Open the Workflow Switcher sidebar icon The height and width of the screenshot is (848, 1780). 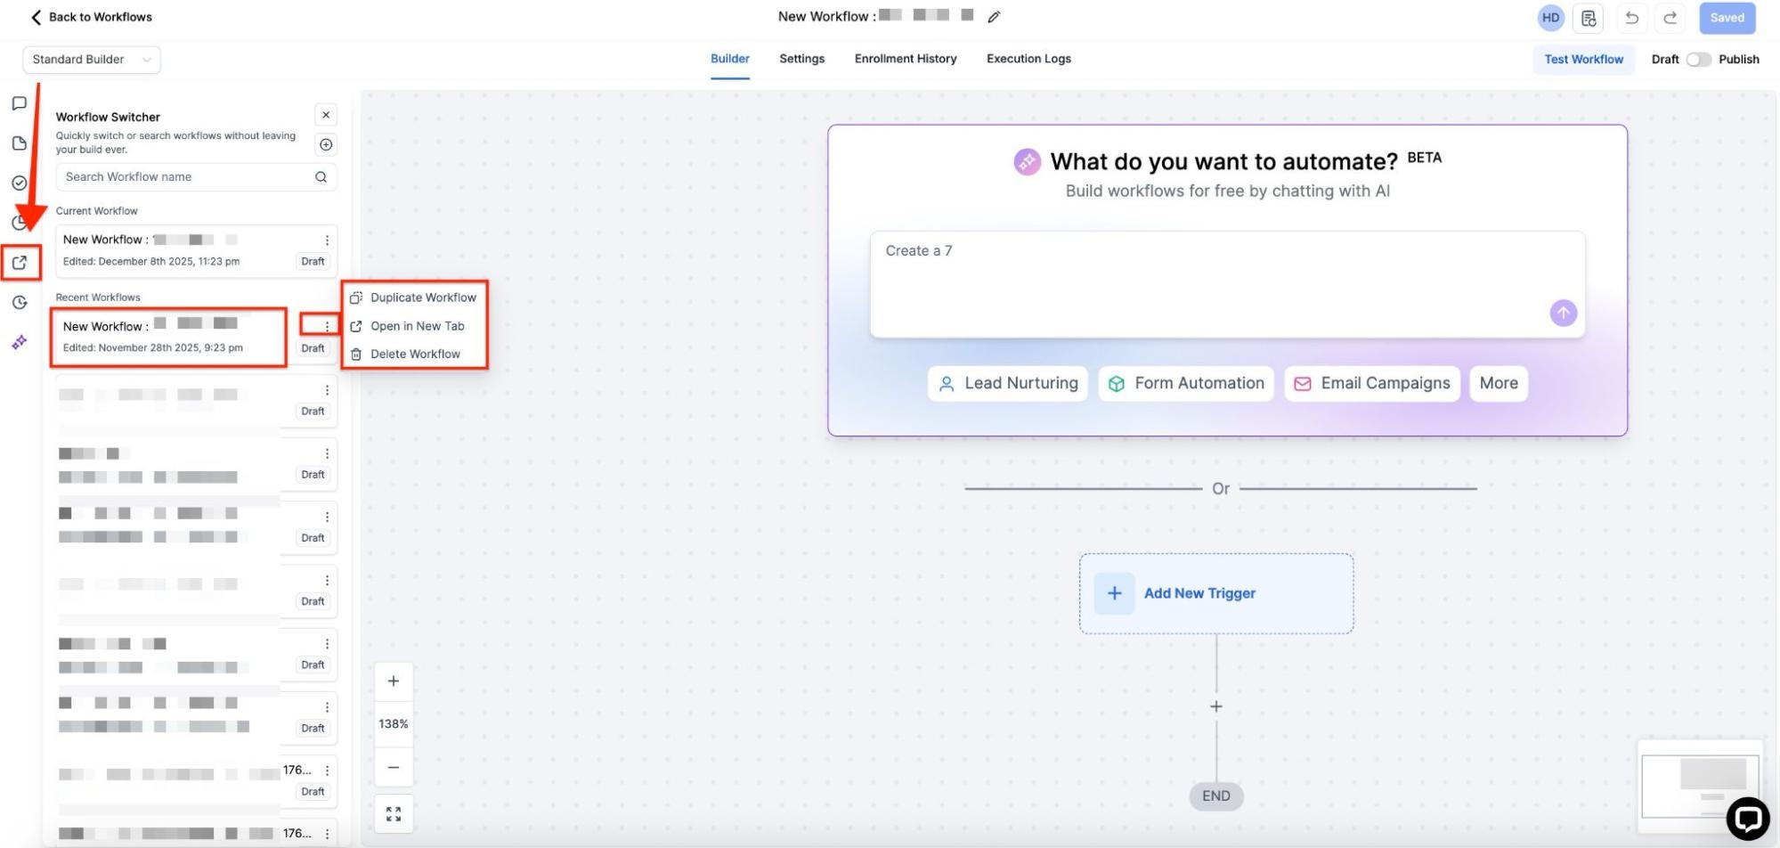coord(20,263)
